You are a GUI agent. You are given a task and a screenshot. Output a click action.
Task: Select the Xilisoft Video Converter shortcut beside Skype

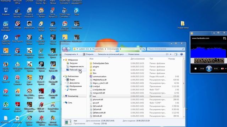pyautogui.click(x=65, y=13)
